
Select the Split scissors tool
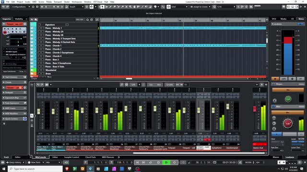118,7
